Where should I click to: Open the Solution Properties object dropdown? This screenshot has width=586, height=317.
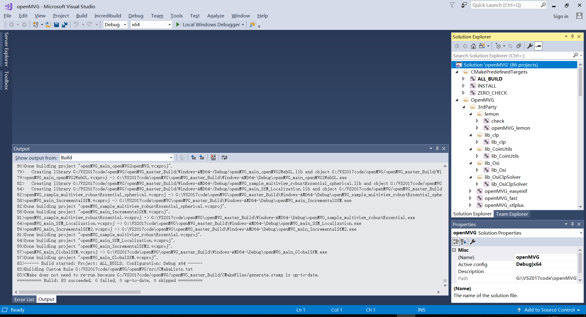coord(581,233)
